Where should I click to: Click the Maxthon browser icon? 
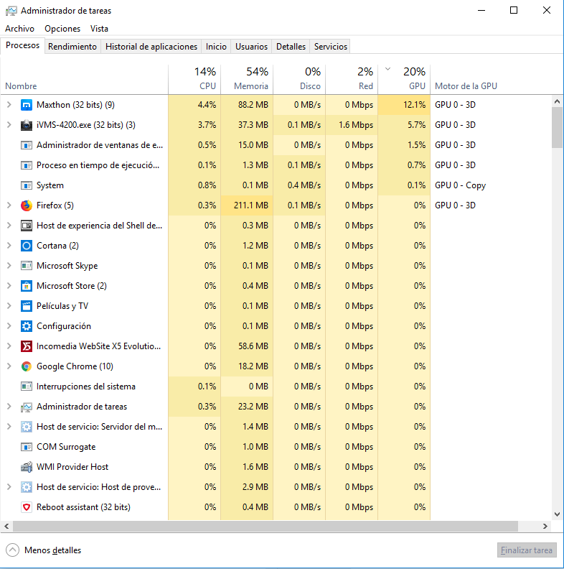27,105
